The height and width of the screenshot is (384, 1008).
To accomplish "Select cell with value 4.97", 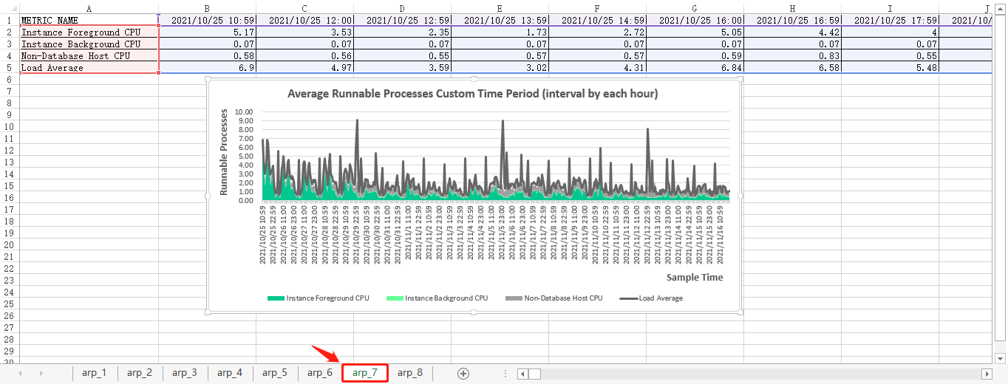I will [x=304, y=68].
